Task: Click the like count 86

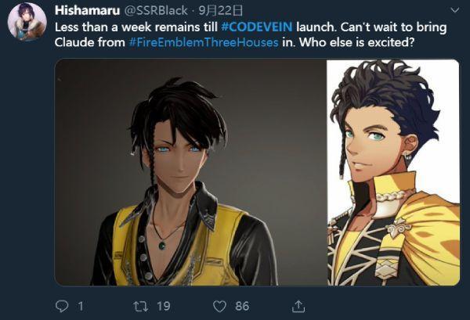Action: point(242,306)
